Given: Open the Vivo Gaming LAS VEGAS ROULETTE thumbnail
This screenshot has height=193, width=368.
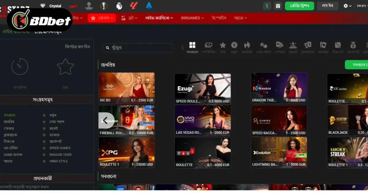Looking at the screenshot, I should pyautogui.click(x=203, y=121).
